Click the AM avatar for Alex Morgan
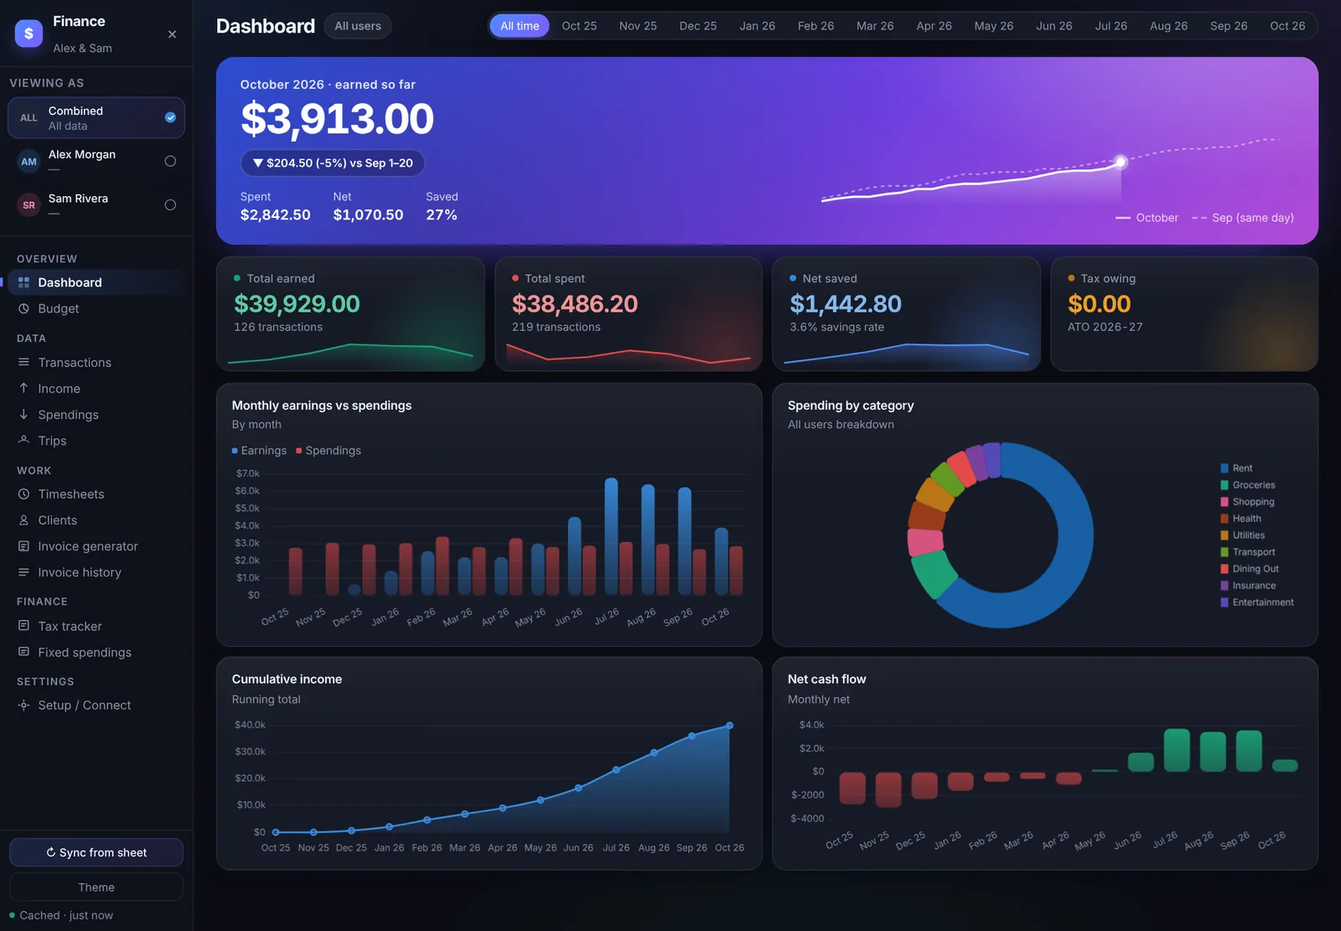This screenshot has width=1341, height=931. coord(28,162)
